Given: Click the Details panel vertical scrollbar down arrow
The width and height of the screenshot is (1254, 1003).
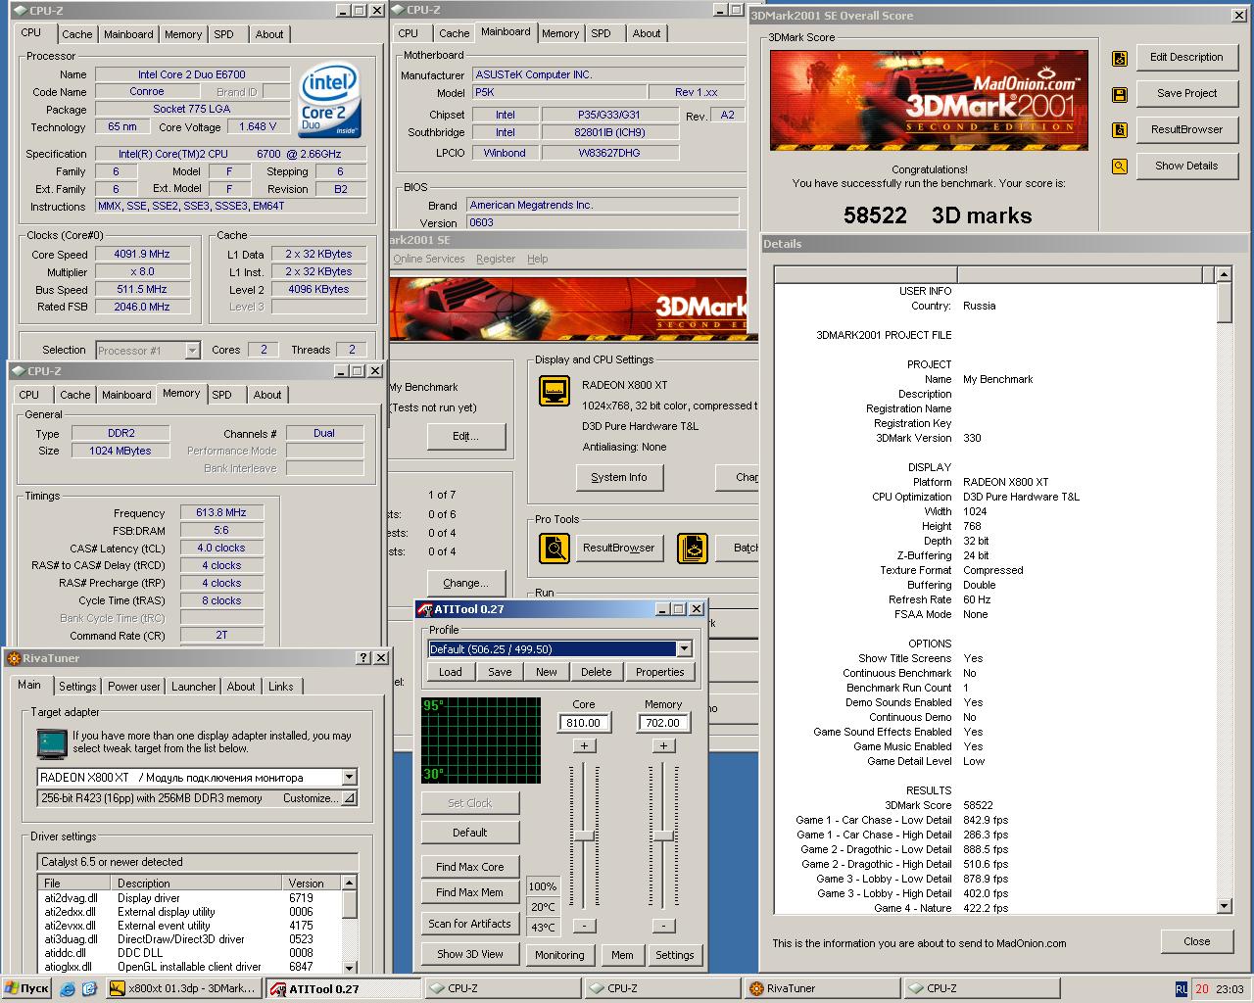Looking at the screenshot, I should [1225, 906].
